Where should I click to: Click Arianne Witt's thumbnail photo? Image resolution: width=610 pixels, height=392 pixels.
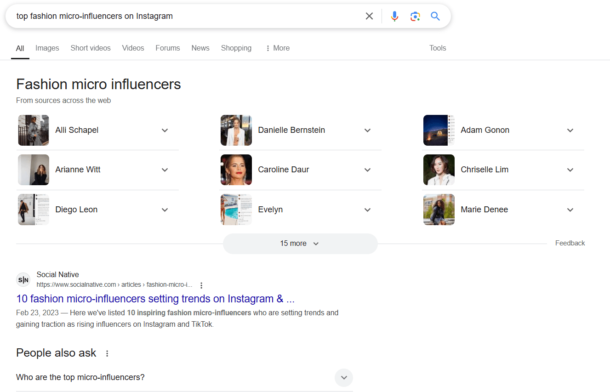(x=34, y=170)
